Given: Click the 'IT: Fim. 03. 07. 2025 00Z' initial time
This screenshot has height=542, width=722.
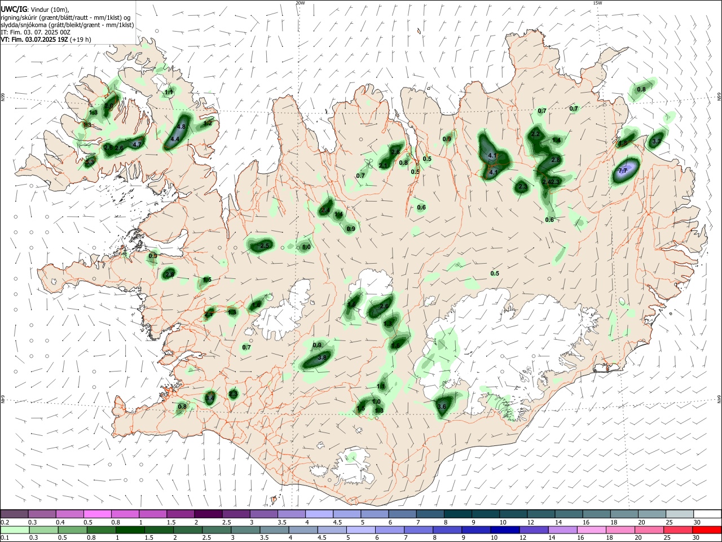Looking at the screenshot, I should point(36,32).
